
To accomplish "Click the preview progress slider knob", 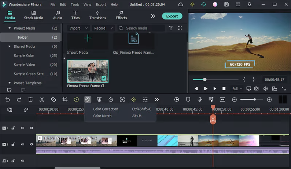I will (205, 80).
